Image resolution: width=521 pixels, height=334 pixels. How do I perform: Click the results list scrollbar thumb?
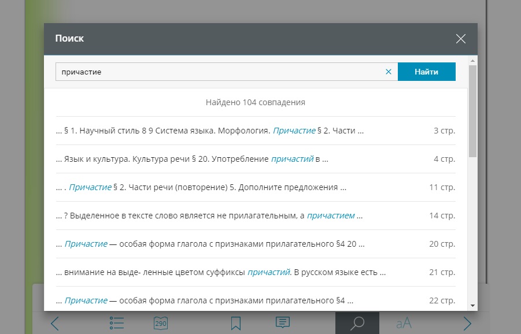pos(472,111)
